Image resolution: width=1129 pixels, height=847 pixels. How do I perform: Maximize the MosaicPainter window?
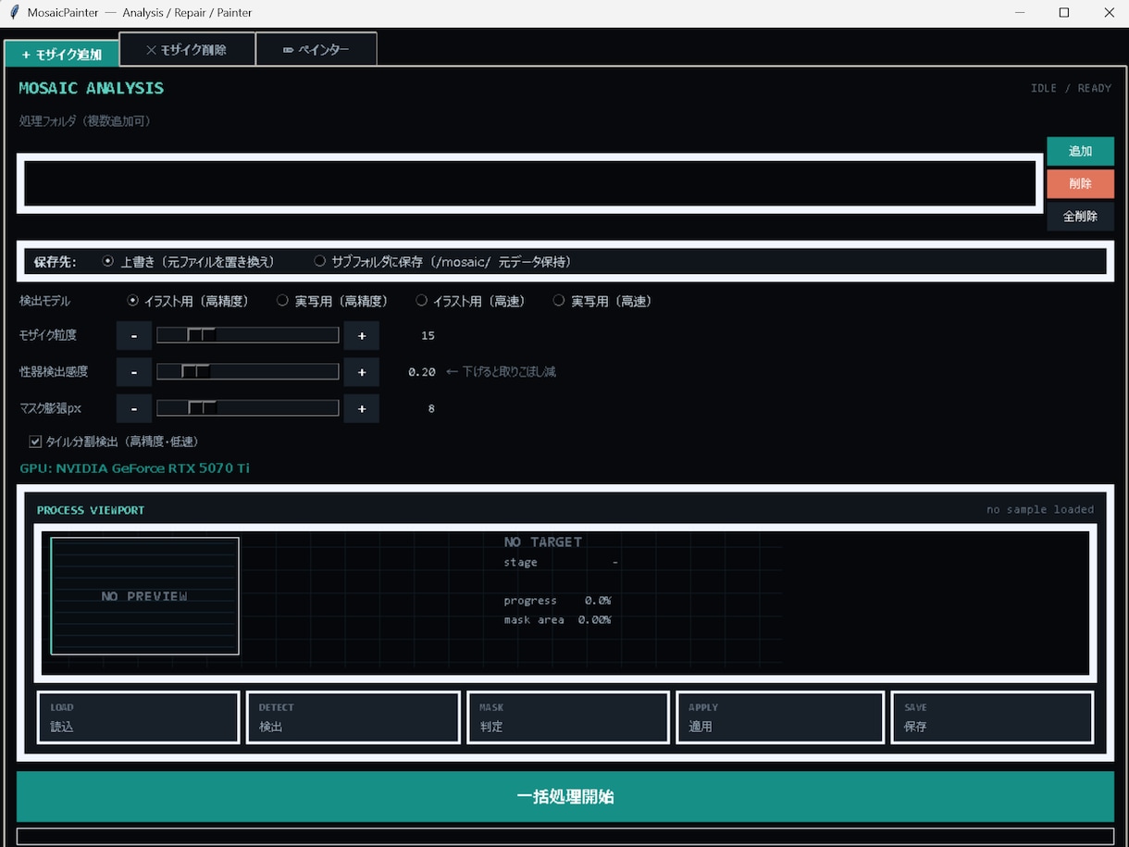point(1064,13)
